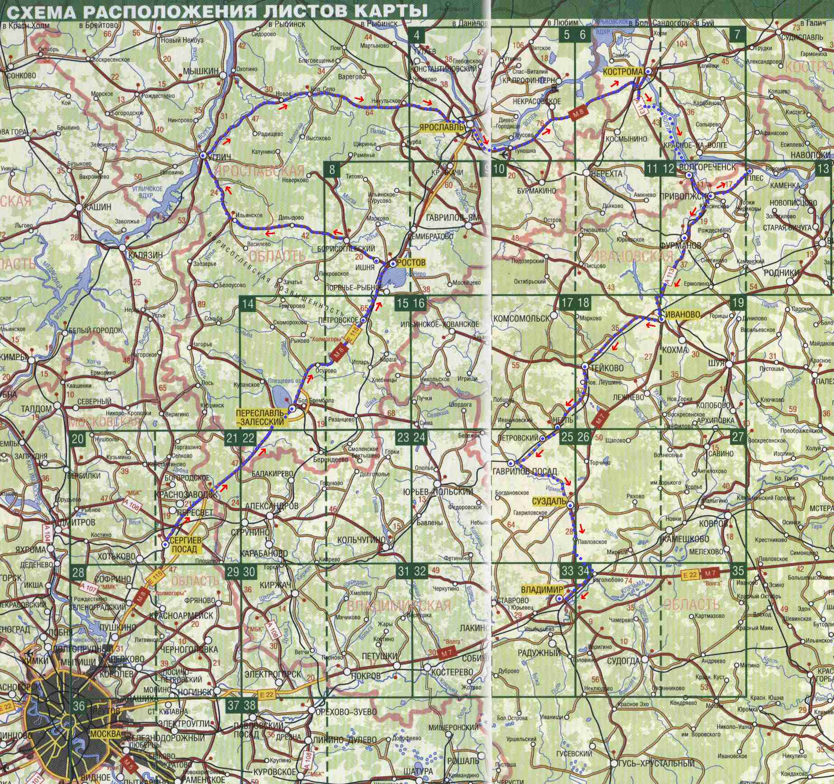834x784 pixels.
Task: Click the МЫШКИН town label
Action: pyautogui.click(x=201, y=71)
